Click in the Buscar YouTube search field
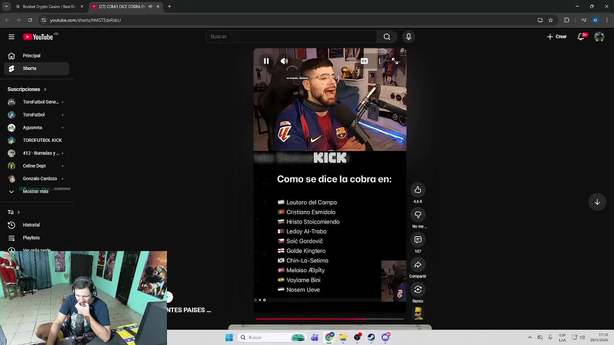 (292, 36)
